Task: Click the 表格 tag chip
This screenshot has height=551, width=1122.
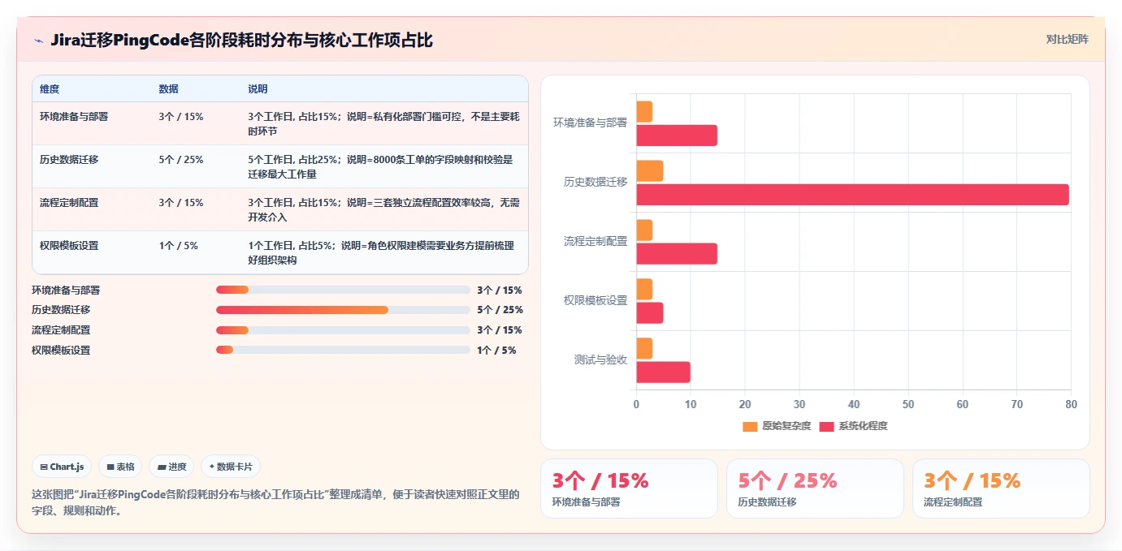Action: pyautogui.click(x=120, y=467)
